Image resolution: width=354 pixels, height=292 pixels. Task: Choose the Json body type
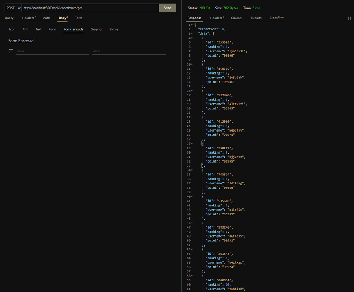click(x=12, y=29)
